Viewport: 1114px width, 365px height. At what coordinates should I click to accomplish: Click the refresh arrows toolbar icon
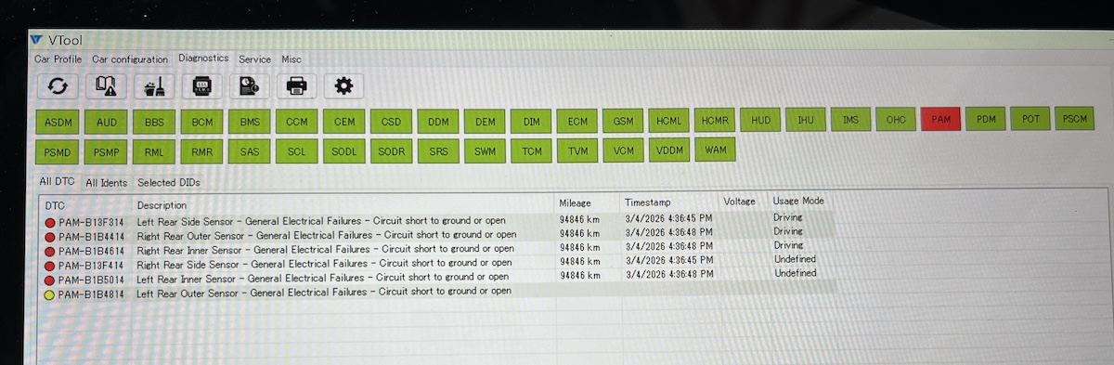[58, 85]
